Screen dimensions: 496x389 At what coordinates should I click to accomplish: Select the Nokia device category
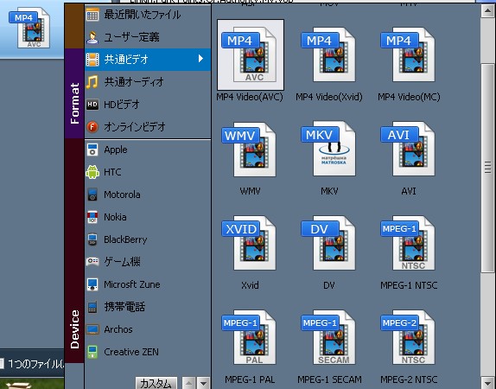click(x=147, y=217)
